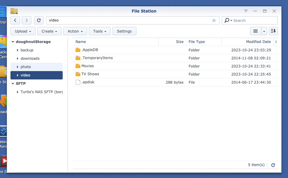This screenshot has height=178, width=288.
Task: Switch to list view icon
Action: [255, 31]
